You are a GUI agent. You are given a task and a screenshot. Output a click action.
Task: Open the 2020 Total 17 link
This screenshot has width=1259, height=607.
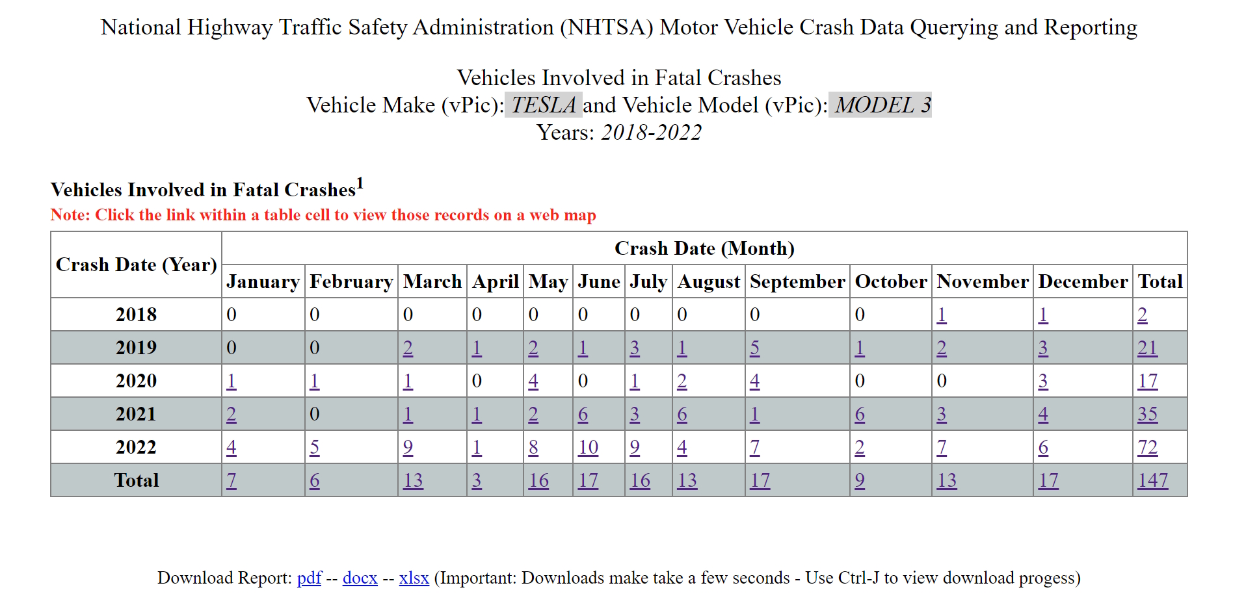coord(1147,381)
